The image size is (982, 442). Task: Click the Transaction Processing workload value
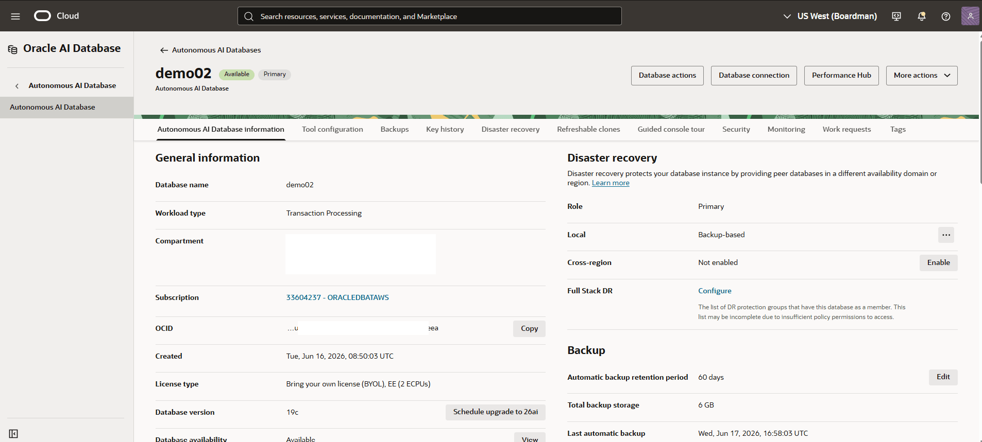coord(324,213)
